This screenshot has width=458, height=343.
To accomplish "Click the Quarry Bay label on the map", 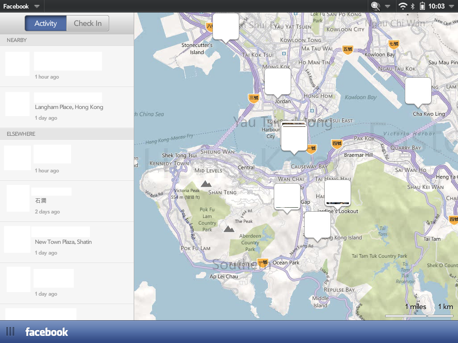I will [x=406, y=147].
